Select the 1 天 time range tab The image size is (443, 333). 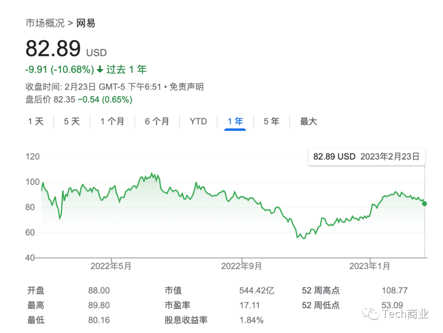click(36, 121)
